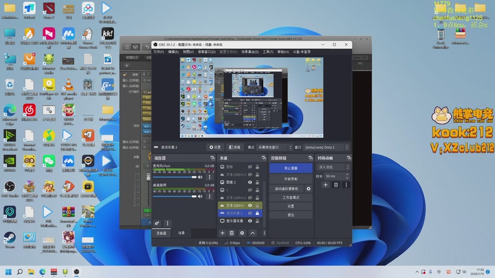
Task: Show the 游戏采集 3 source
Action: [x=250, y=213]
